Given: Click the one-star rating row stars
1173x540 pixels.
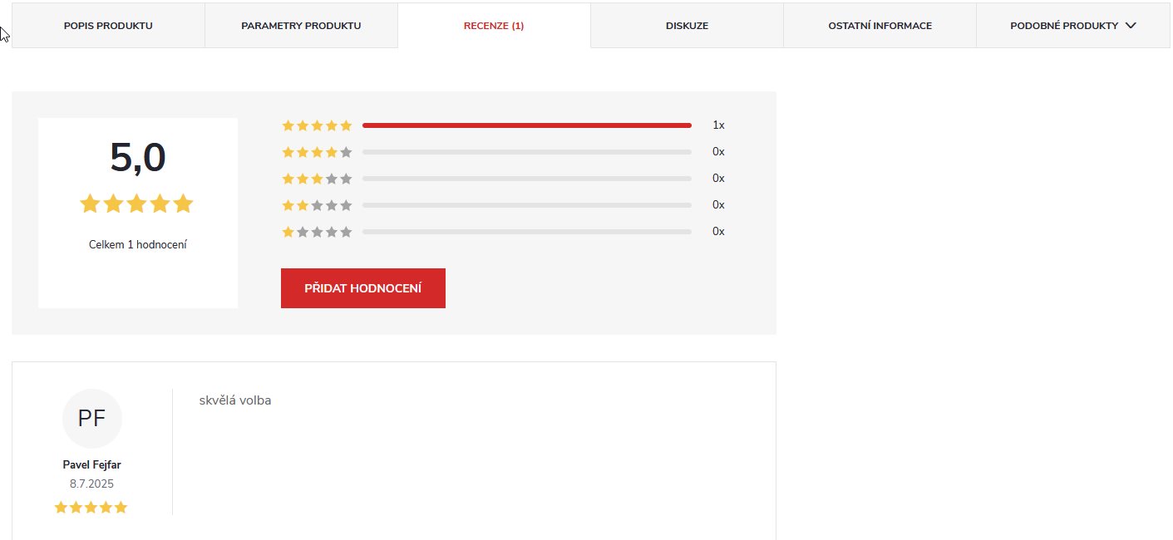Looking at the screenshot, I should [317, 231].
